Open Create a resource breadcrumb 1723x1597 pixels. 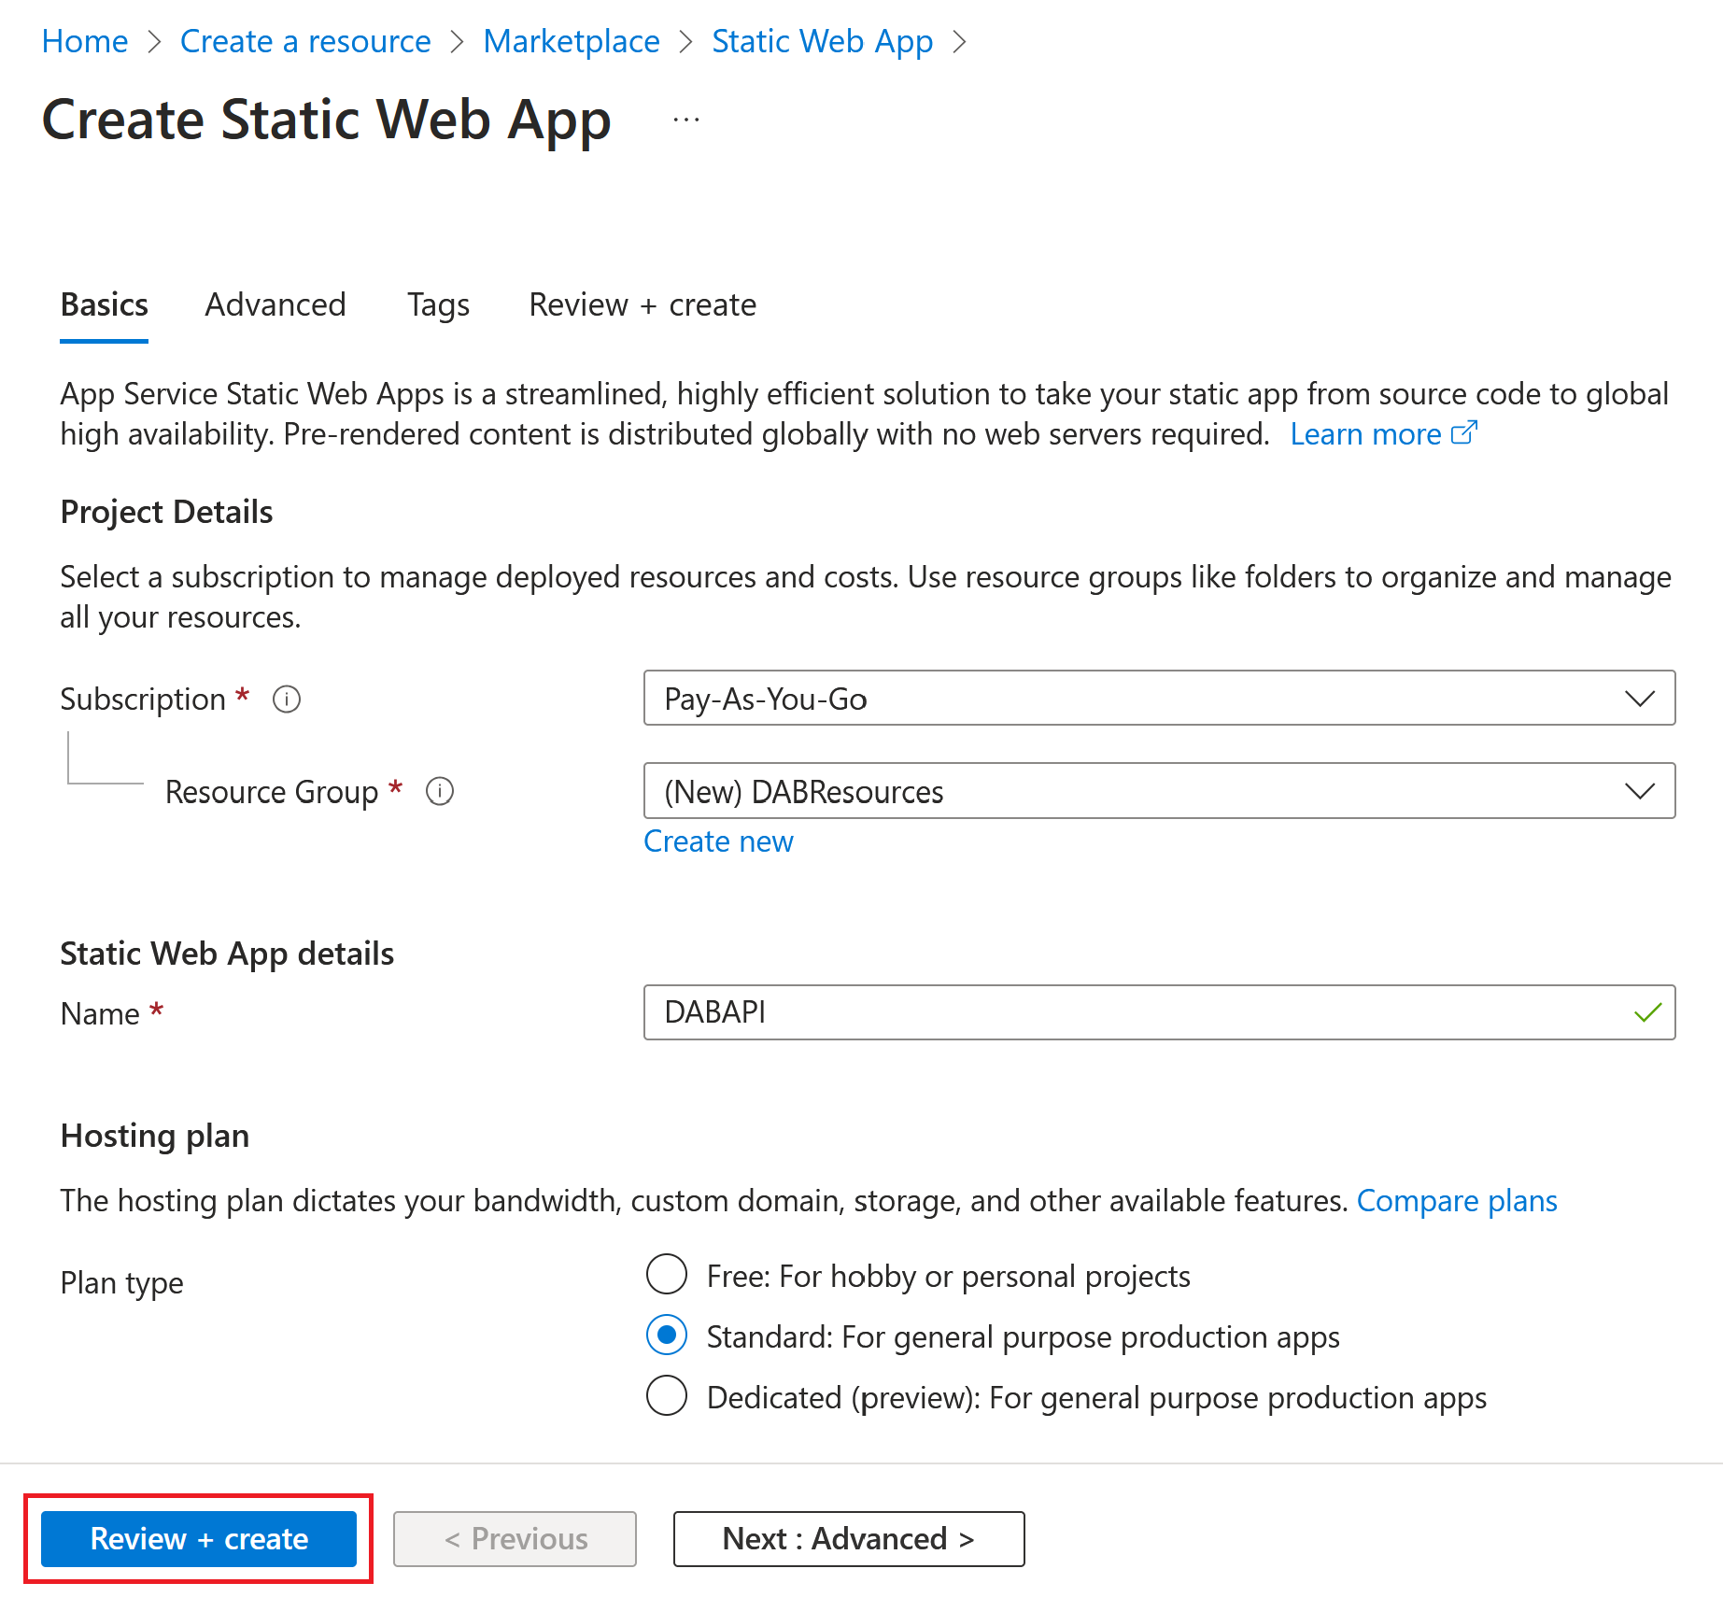click(x=305, y=41)
